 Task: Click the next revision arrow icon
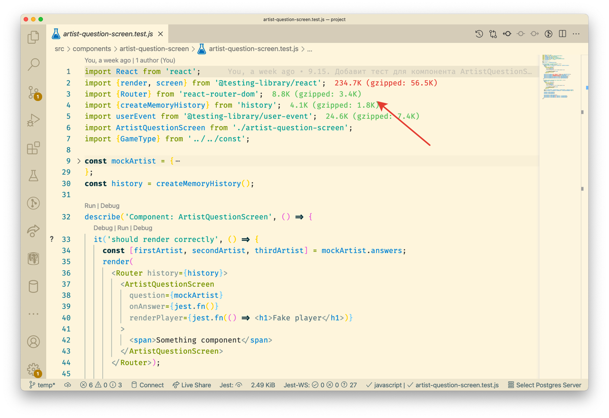[534, 34]
